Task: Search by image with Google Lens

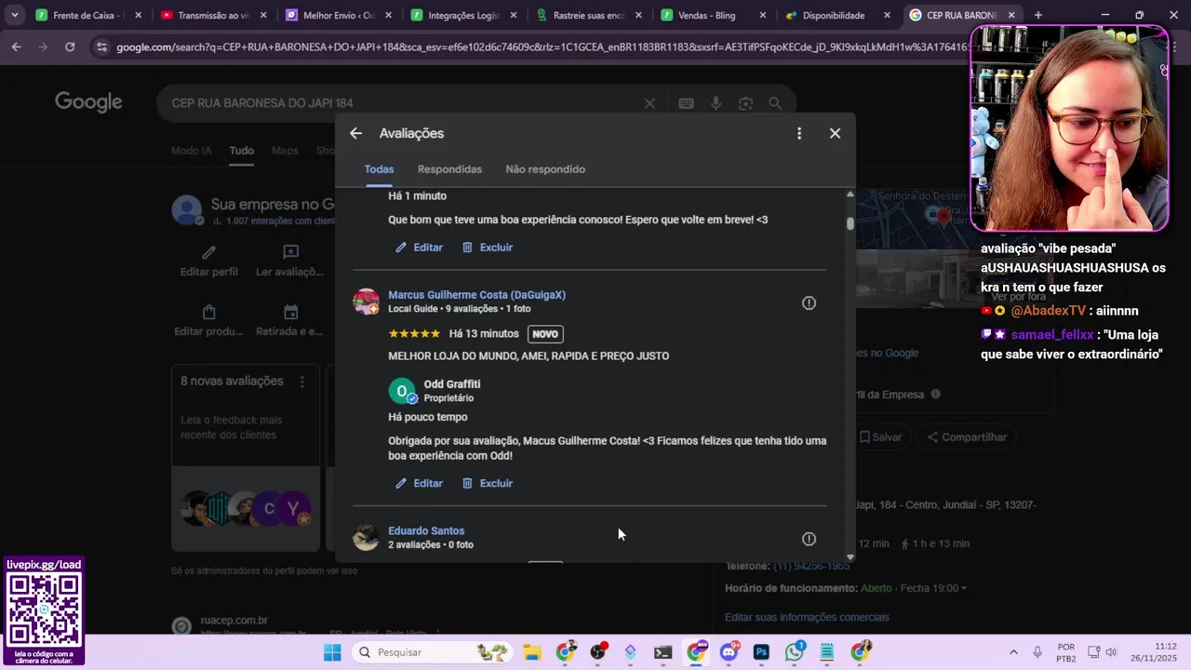Action: click(x=745, y=103)
